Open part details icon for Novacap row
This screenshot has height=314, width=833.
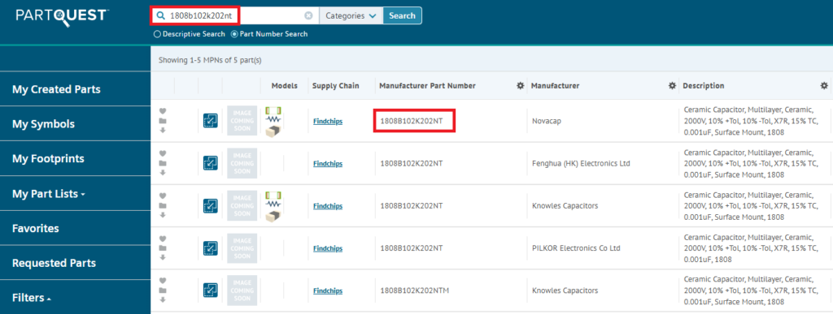click(211, 121)
